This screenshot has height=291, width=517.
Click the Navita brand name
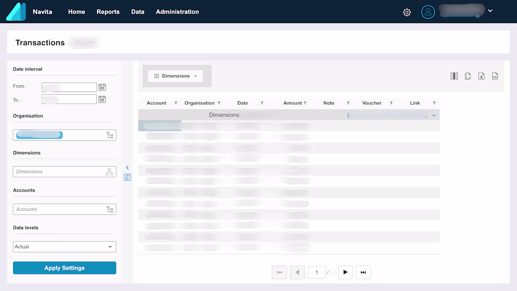[42, 12]
